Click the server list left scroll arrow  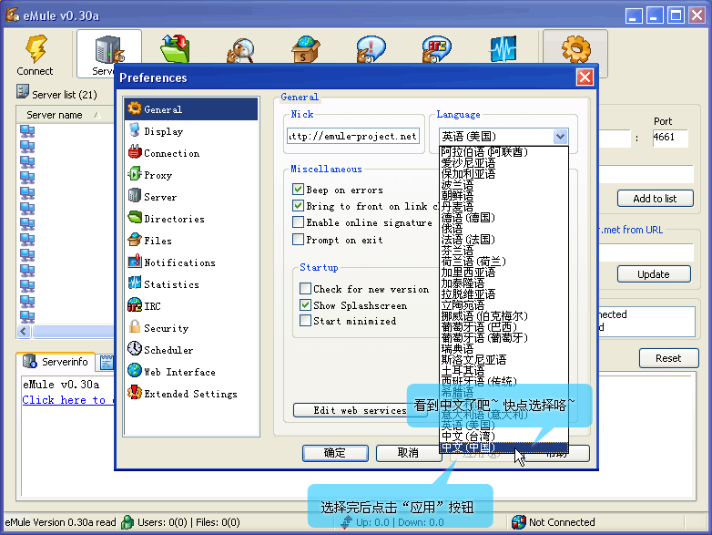pos(24,332)
